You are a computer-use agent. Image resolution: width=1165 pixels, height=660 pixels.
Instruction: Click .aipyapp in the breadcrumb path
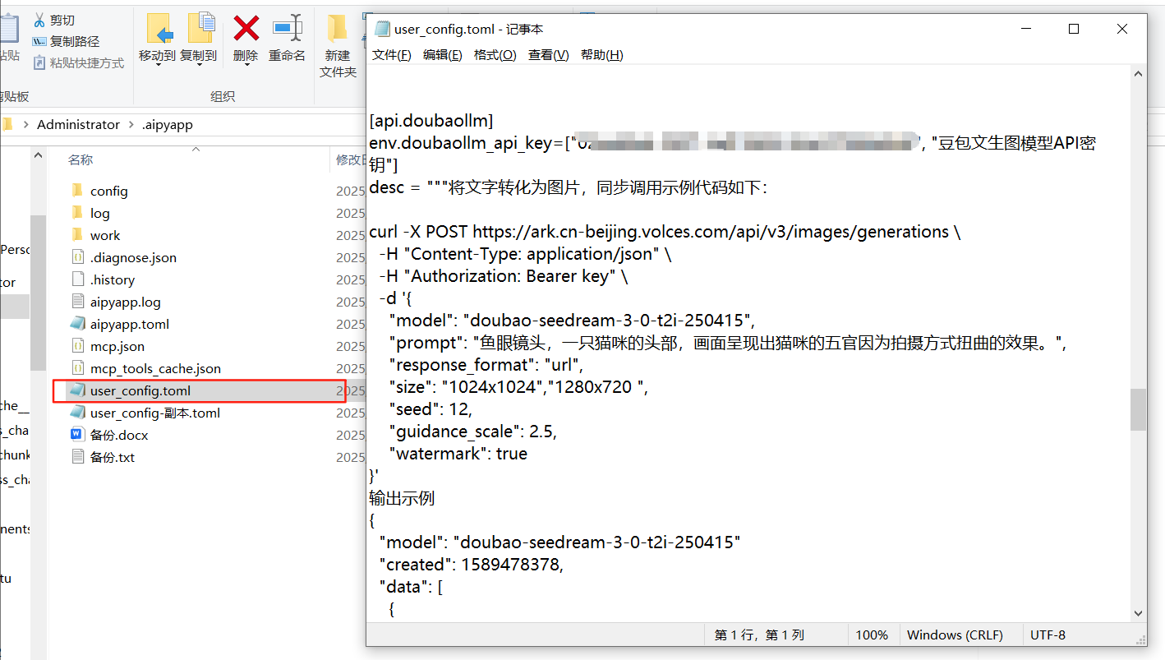tap(168, 125)
